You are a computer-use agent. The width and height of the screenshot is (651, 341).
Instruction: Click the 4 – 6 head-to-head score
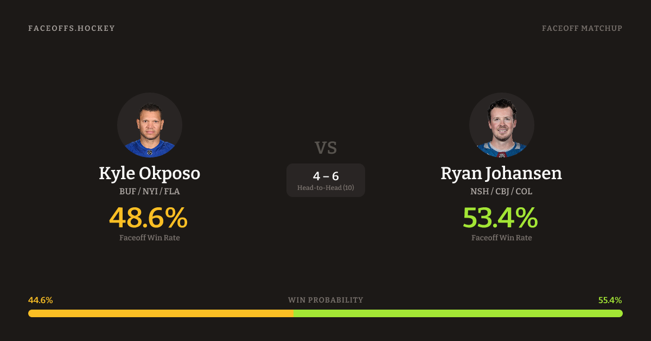(325, 176)
